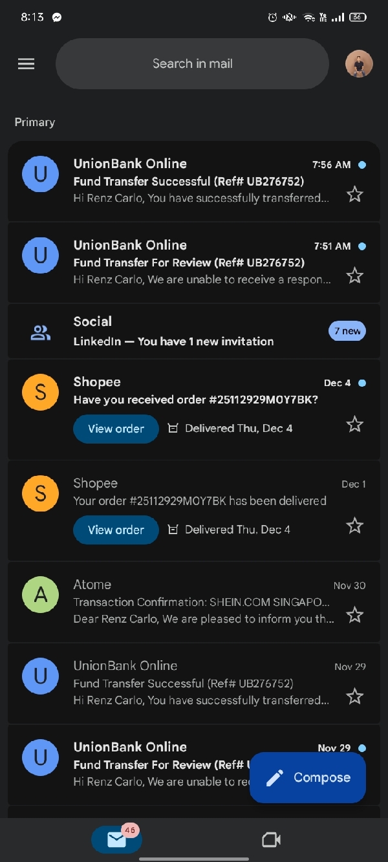Star the 7:56 AM UnionBank email
Screen dimensions: 388x862
(354, 194)
